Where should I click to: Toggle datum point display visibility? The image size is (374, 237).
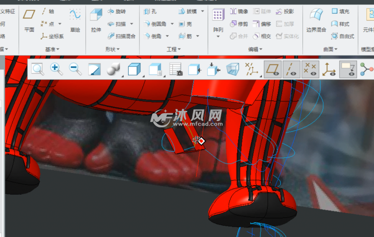point(310,69)
